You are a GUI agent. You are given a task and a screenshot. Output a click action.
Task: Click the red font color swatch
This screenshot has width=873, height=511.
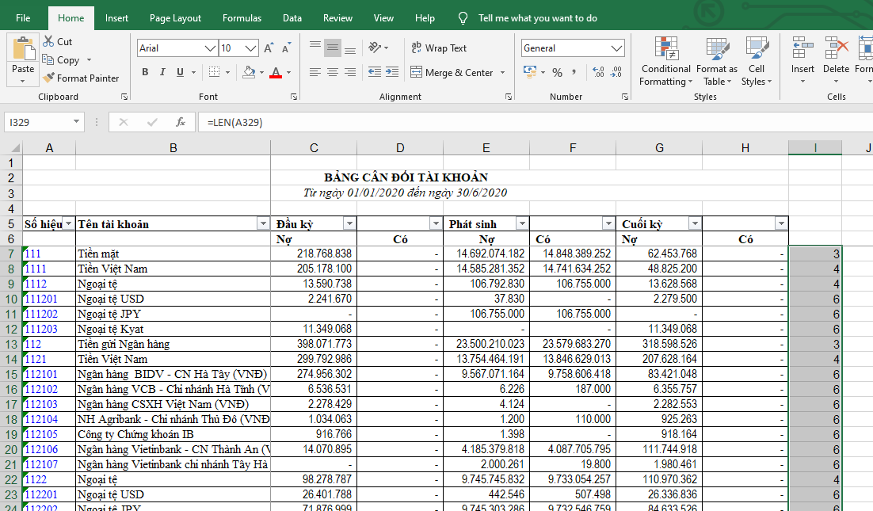coord(276,73)
